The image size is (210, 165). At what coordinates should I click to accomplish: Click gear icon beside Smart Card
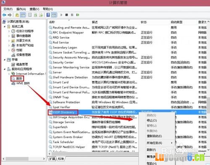pyautogui.click(x=50, y=82)
